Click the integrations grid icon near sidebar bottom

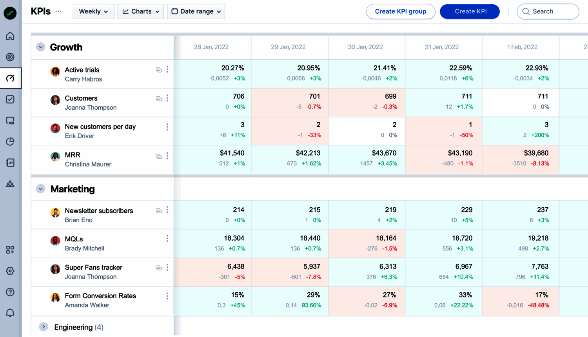point(10,250)
